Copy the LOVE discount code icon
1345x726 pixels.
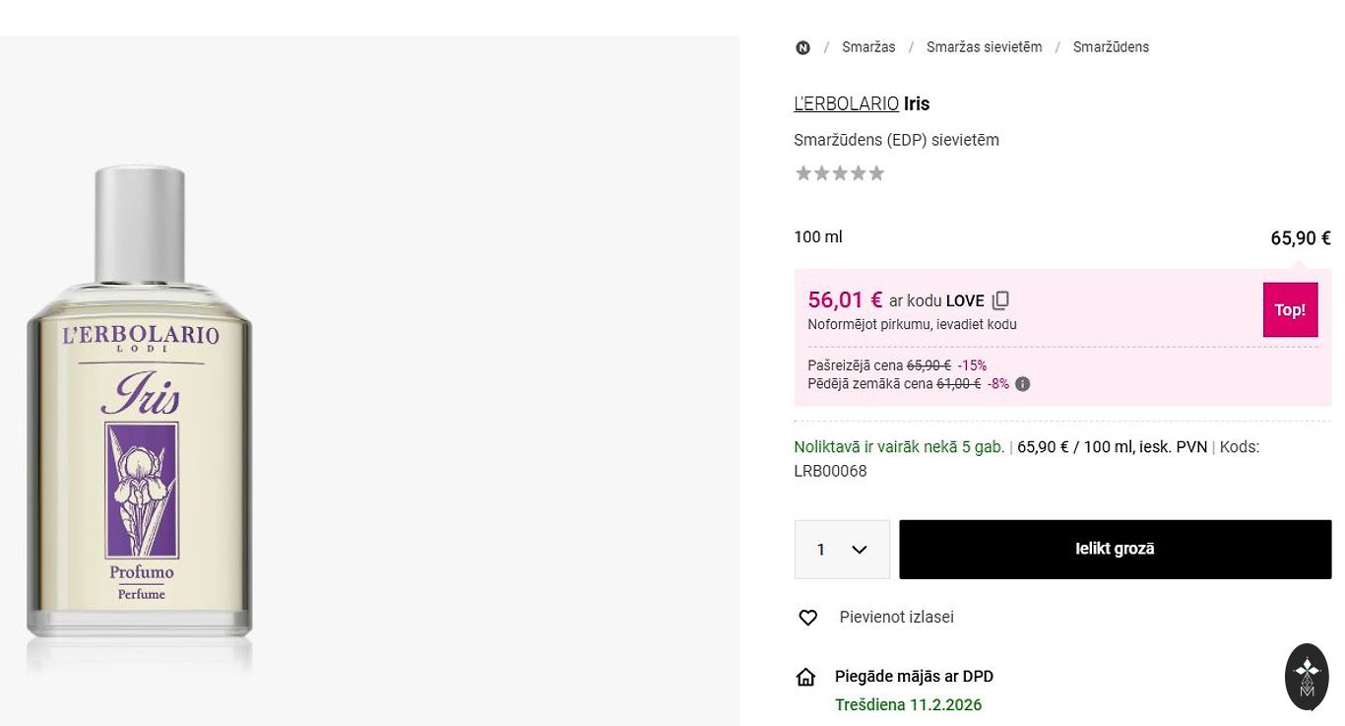pos(1000,300)
